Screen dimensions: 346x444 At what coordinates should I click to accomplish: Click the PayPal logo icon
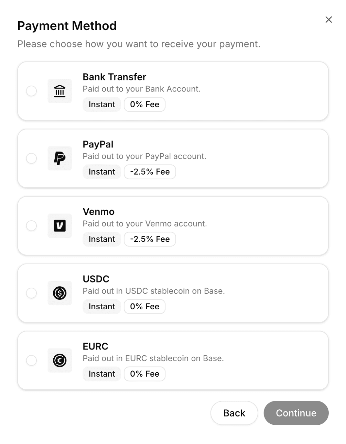pos(60,158)
